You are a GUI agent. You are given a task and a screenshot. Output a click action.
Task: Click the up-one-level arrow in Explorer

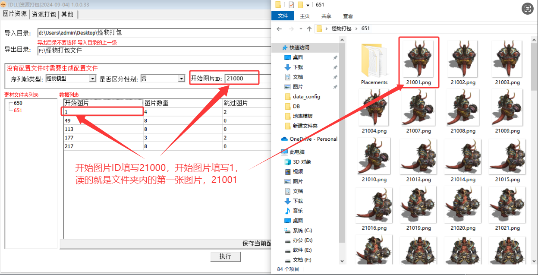pyautogui.click(x=309, y=29)
